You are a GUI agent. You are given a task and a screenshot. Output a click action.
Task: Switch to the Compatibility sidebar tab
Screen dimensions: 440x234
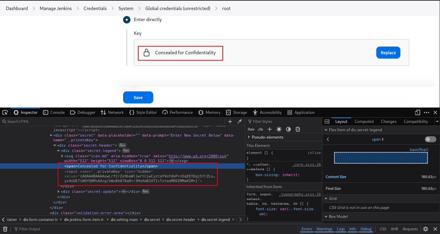pos(416,122)
